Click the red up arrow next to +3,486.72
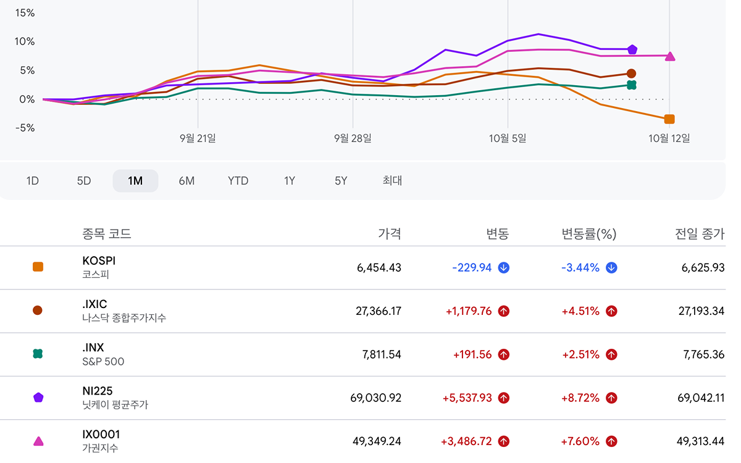 coord(504,441)
